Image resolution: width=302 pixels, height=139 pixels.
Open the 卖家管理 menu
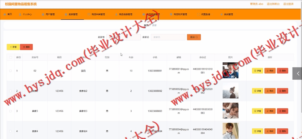click(x=72, y=14)
